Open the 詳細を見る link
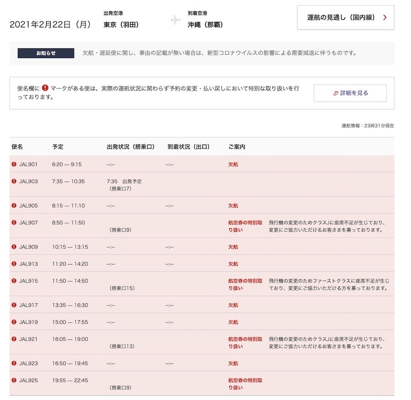This screenshot has height=400, width=411. [x=350, y=93]
